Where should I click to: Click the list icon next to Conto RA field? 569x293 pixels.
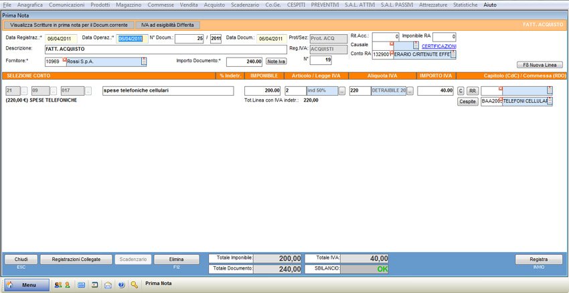[453, 54]
